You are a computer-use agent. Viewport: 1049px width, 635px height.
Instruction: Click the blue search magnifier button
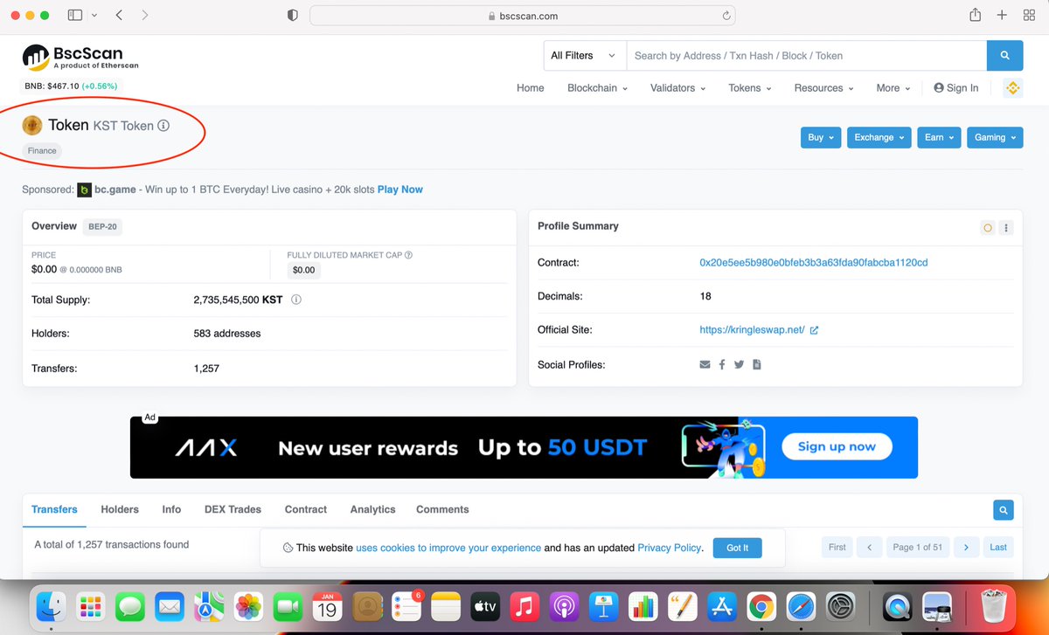tap(1004, 55)
